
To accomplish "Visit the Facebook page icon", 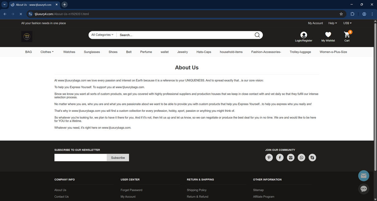I will 280,157.
